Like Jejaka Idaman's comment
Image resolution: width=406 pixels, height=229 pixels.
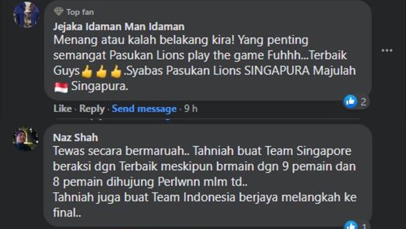click(x=63, y=108)
